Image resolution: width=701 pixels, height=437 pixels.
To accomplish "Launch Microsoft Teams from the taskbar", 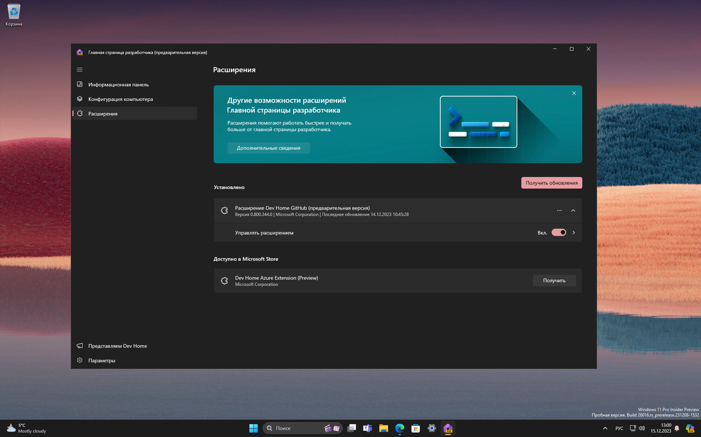I will [x=368, y=428].
